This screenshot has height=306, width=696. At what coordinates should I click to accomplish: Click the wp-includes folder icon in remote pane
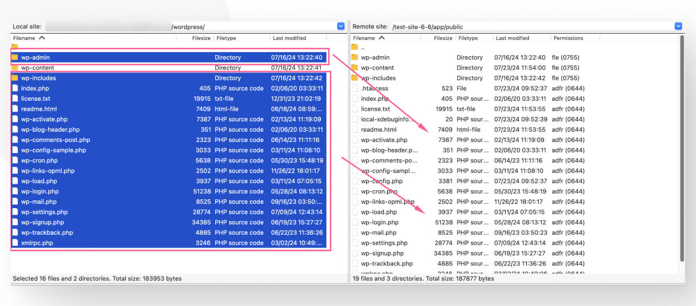pos(354,78)
